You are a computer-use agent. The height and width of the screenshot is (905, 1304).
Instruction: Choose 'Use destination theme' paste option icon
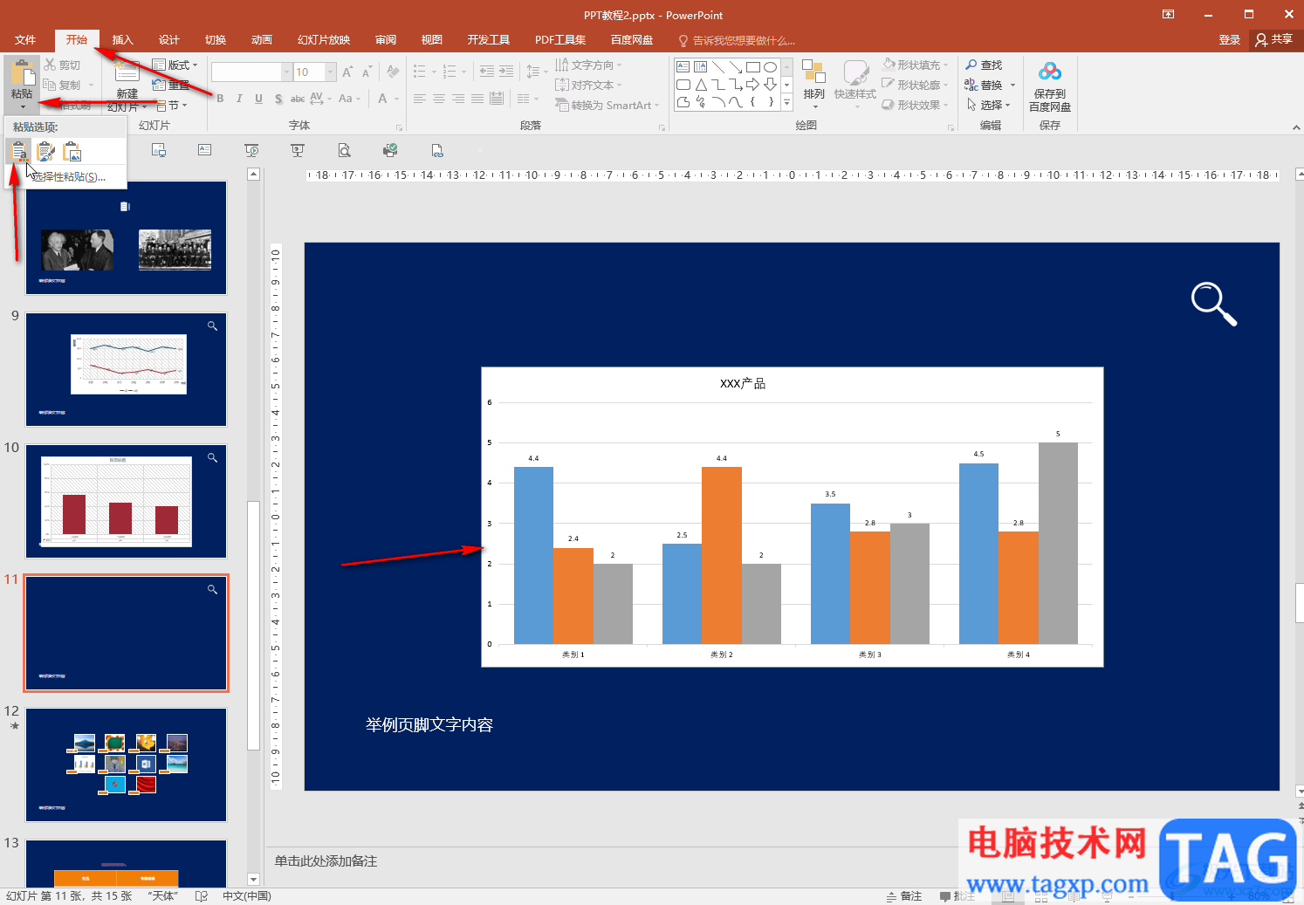(18, 152)
